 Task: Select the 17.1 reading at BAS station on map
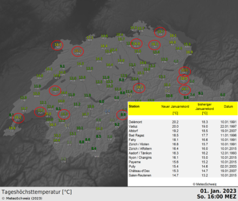pyautogui.click(x=90, y=37)
